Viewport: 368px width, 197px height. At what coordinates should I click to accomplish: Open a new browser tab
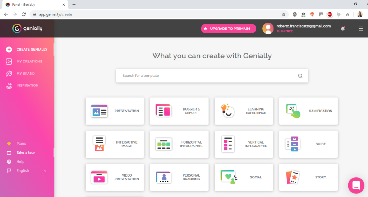pyautogui.click(x=74, y=4)
